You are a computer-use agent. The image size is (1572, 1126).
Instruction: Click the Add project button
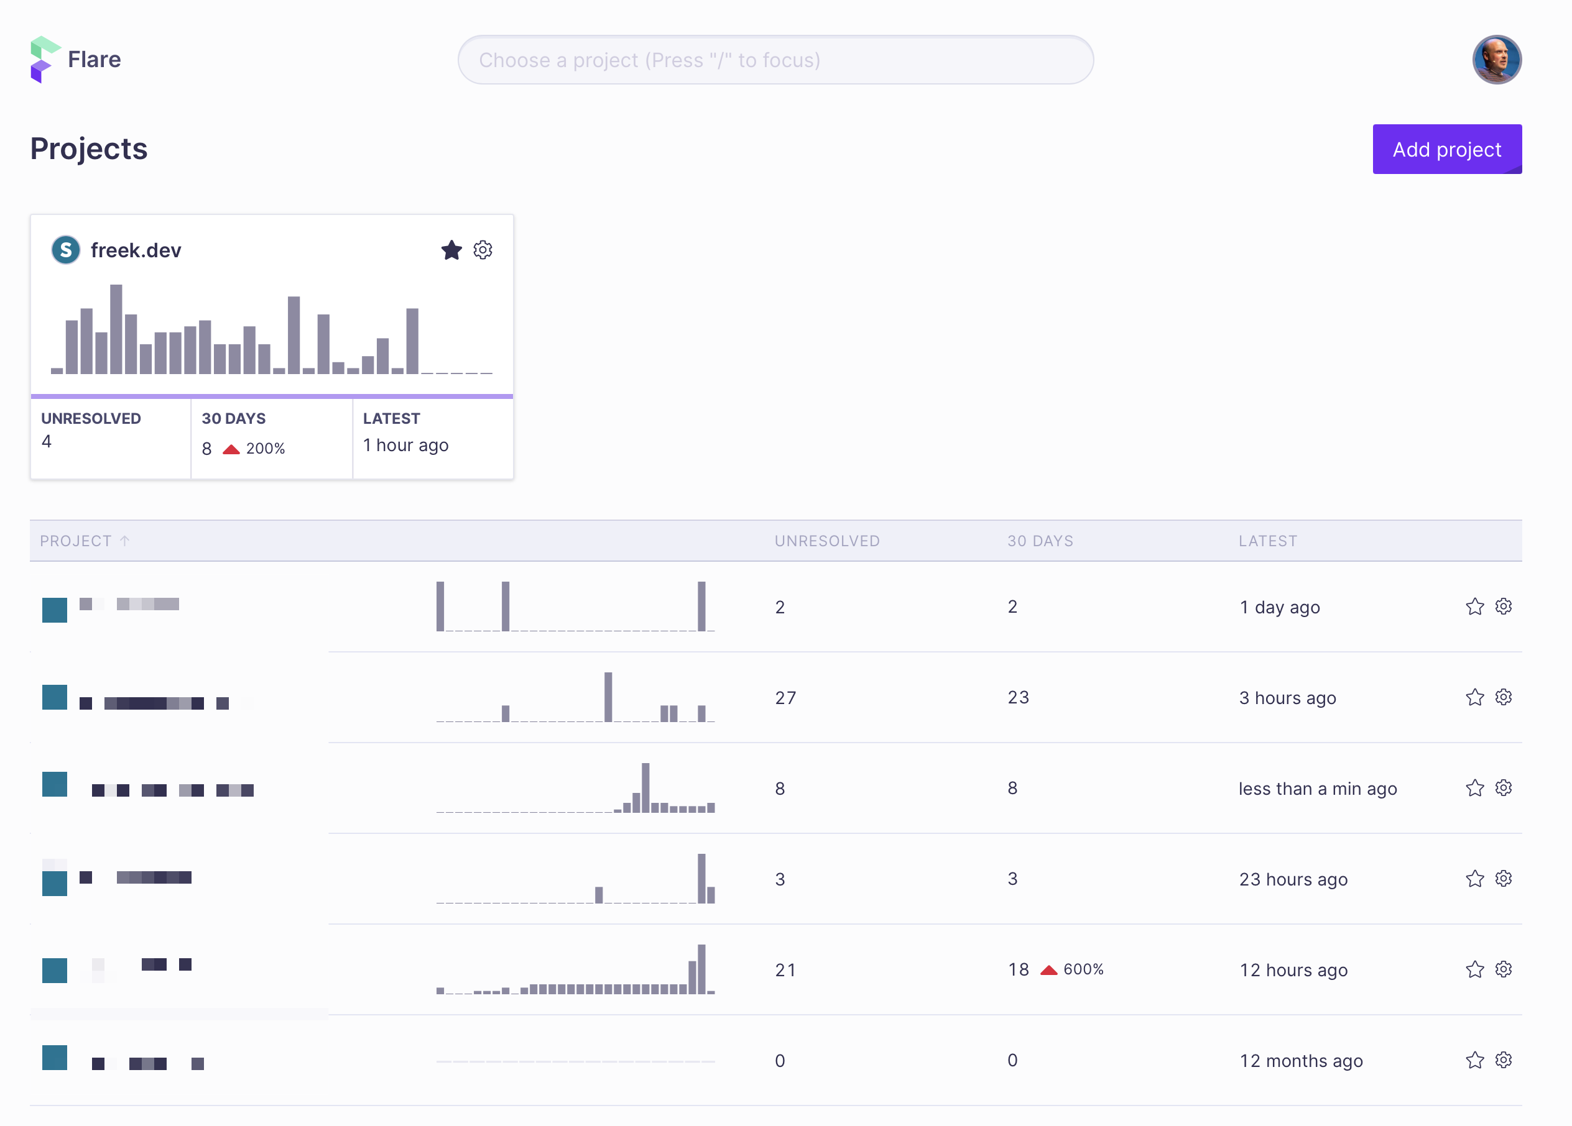click(x=1446, y=149)
